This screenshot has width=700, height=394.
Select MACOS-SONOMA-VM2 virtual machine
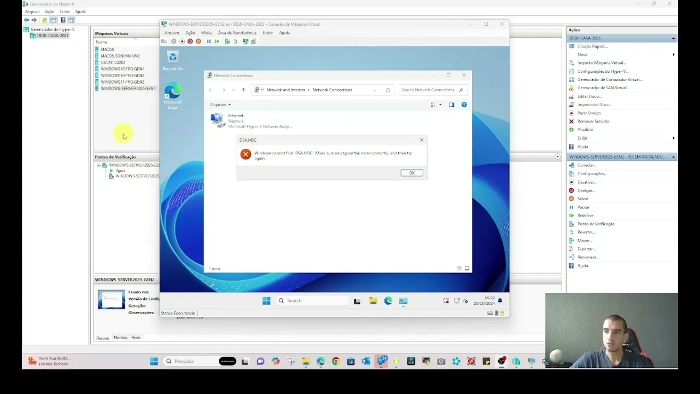pos(120,56)
